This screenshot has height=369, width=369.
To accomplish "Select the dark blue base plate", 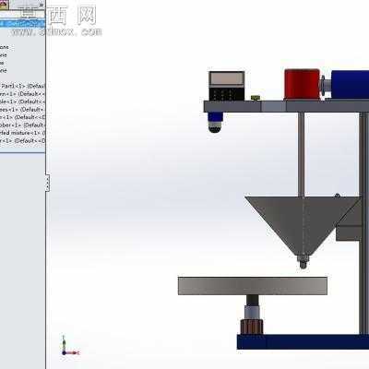I will tap(303, 342).
